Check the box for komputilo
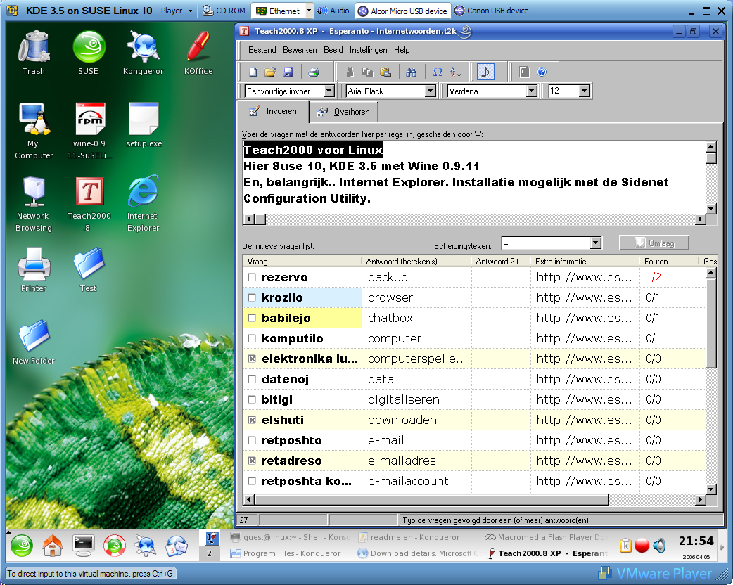The width and height of the screenshot is (733, 585). coord(252,338)
